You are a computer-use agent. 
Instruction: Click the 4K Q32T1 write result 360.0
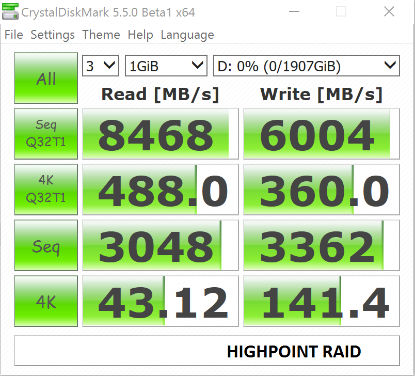click(x=321, y=190)
